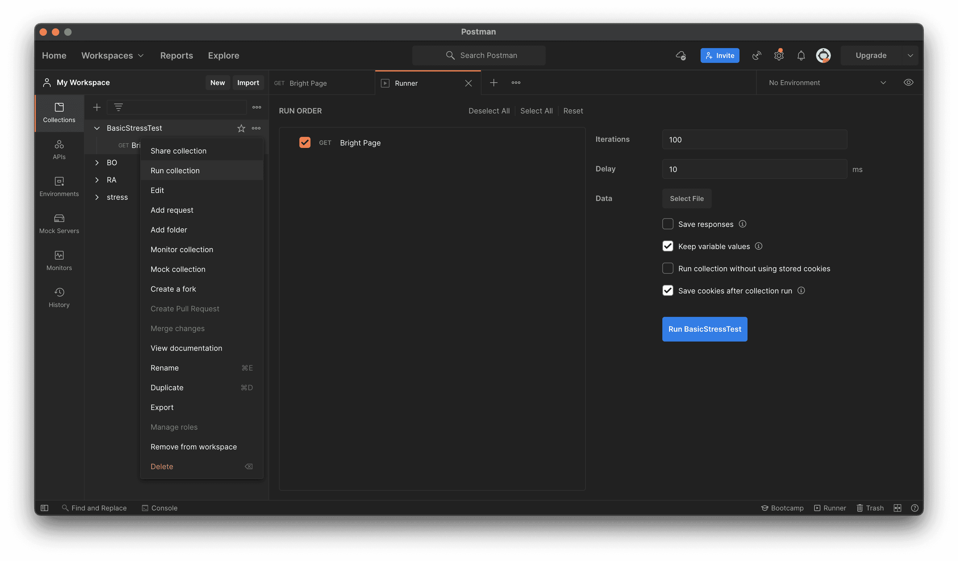The image size is (958, 561).
Task: Click the Import button
Action: tap(248, 82)
